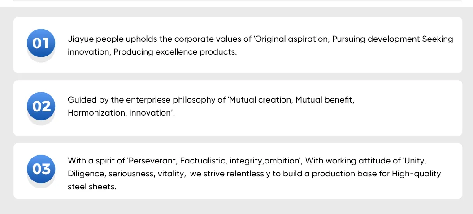Screen dimensions: 473x214
Task: Click the 'Harmonization, innovation' line
Action: click(121, 113)
